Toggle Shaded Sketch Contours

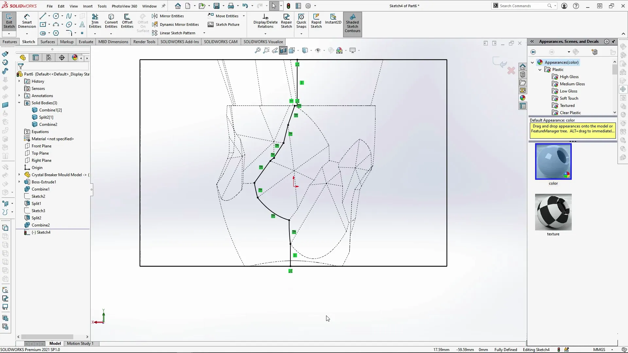point(352,23)
